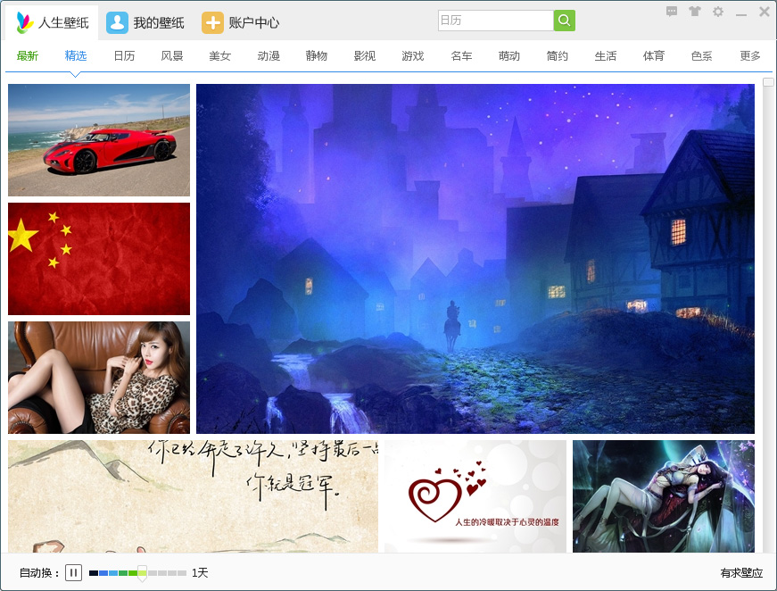Click the 1天 interval label
777x591 pixels.
[x=200, y=573]
